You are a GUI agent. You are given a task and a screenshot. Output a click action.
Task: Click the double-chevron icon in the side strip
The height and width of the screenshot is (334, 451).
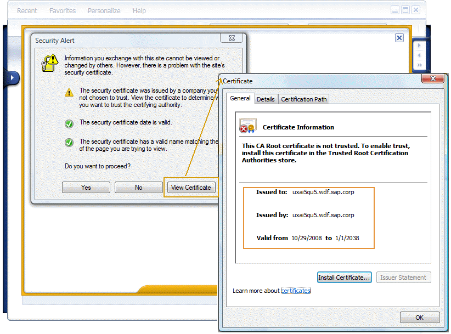tap(419, 65)
